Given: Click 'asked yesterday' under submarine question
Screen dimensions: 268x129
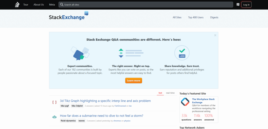Looking at the screenshot, I should point(103,121).
